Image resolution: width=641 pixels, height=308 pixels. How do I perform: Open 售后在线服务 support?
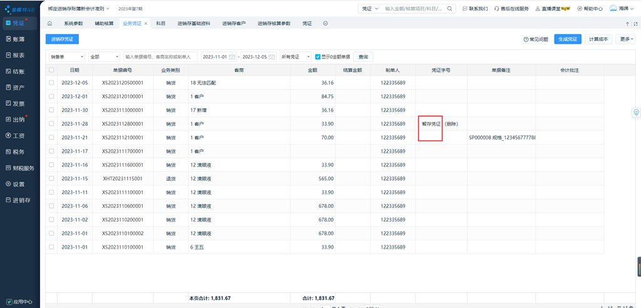(x=511, y=9)
